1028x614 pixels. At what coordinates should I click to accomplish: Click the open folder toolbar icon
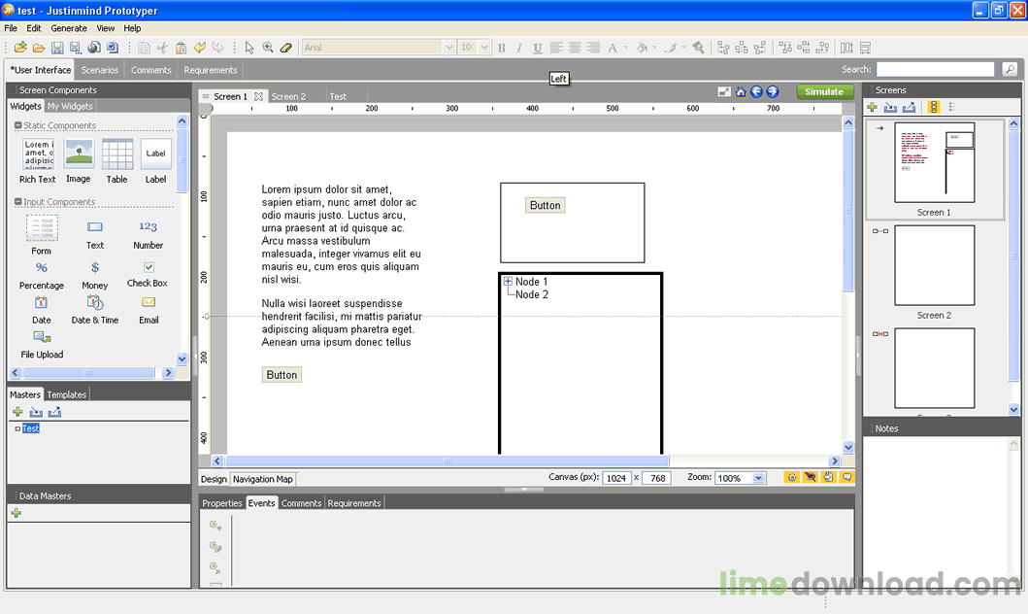39,48
